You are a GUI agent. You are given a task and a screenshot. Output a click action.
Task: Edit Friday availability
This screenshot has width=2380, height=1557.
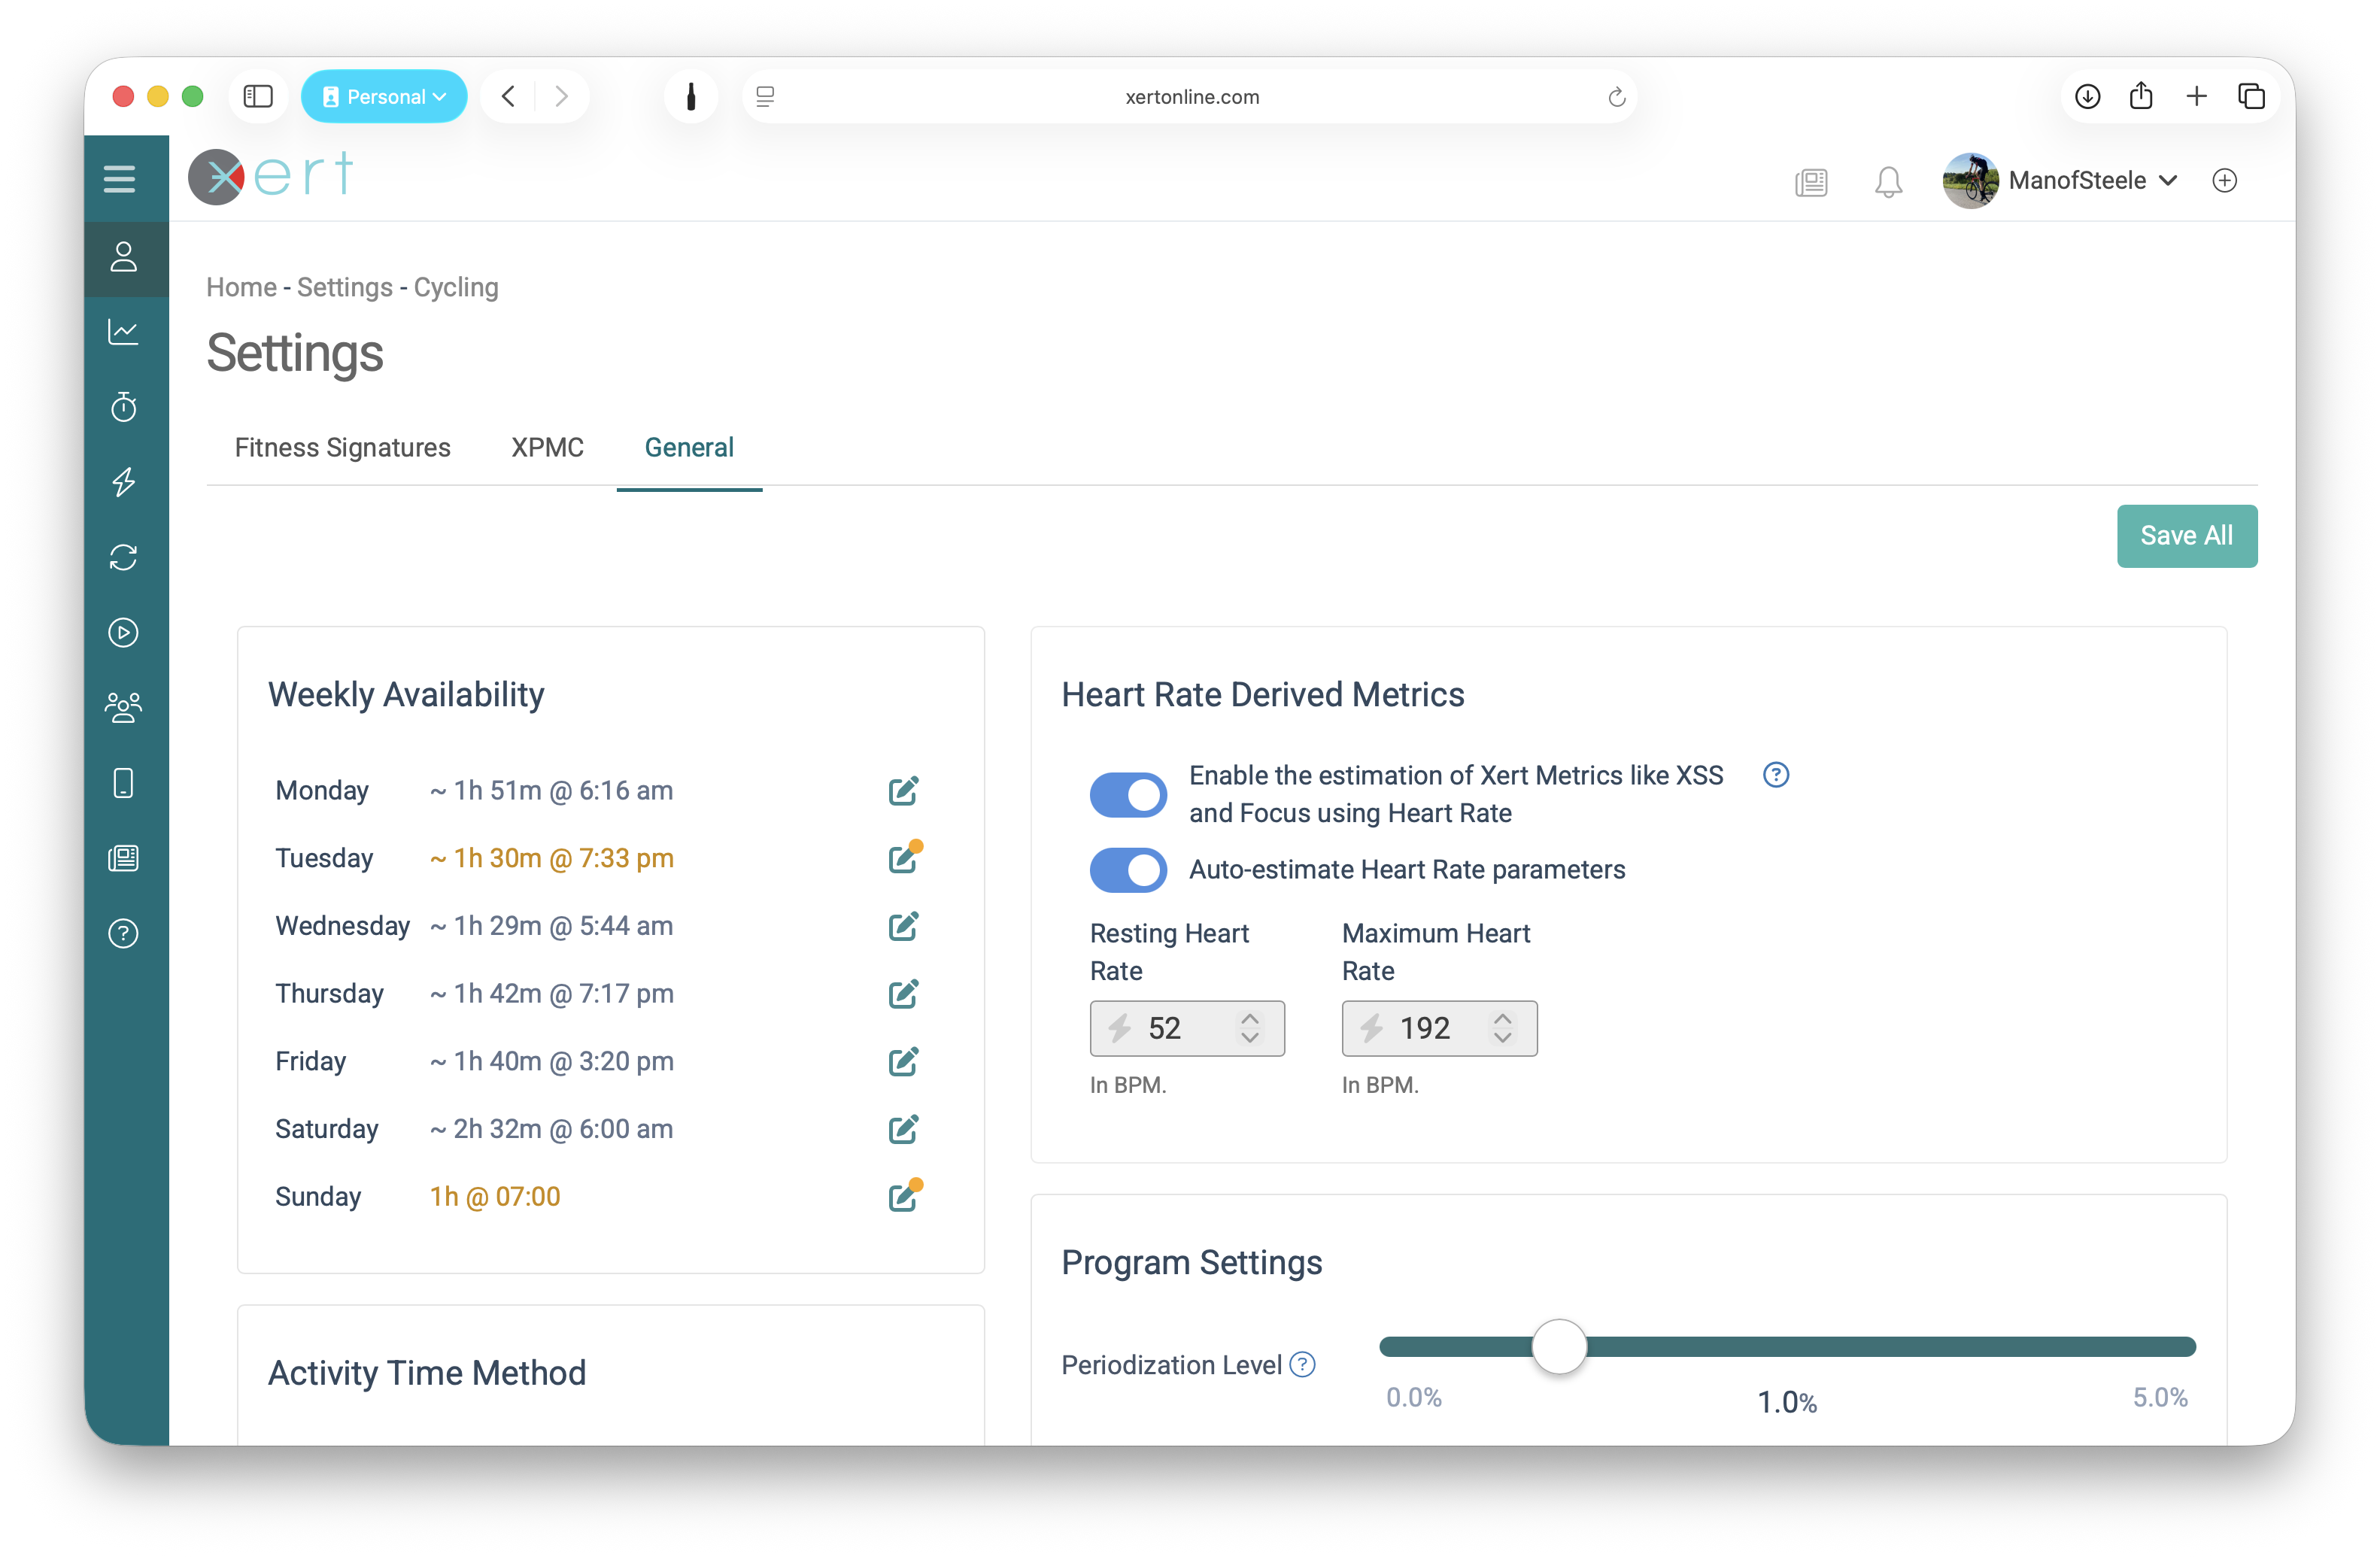[903, 1061]
